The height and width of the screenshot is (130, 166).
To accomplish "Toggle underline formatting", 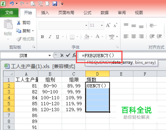I will tap(57, 37).
